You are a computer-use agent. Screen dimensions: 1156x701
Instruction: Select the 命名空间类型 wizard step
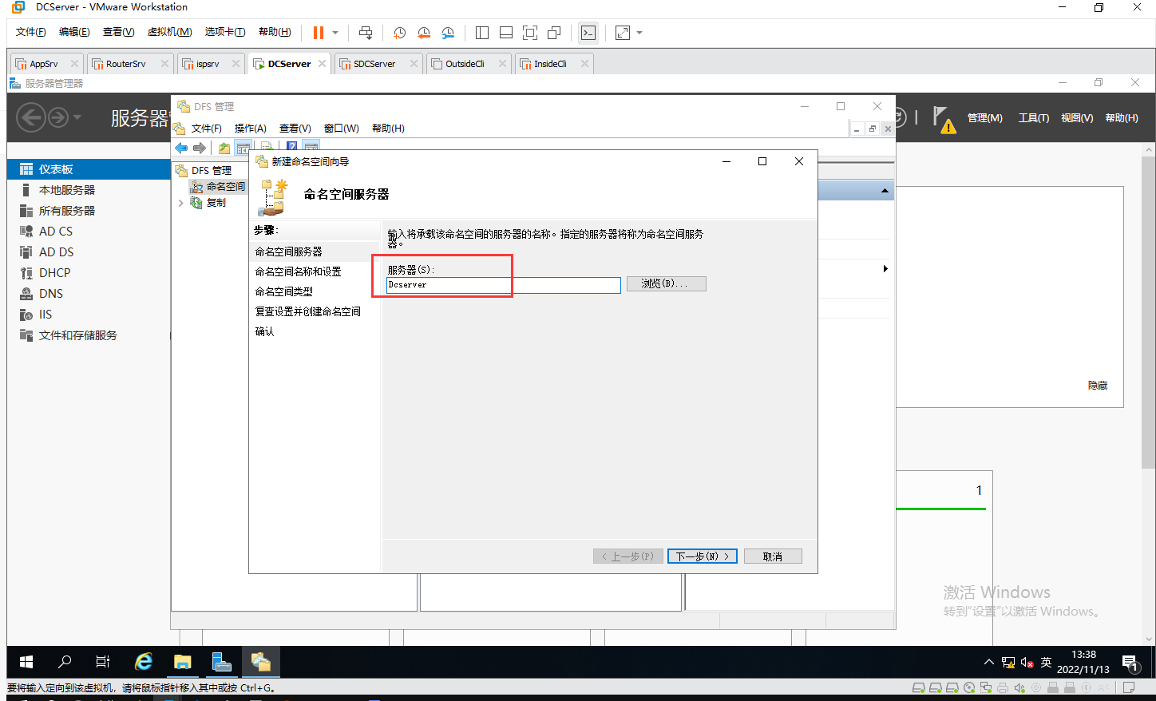click(284, 291)
